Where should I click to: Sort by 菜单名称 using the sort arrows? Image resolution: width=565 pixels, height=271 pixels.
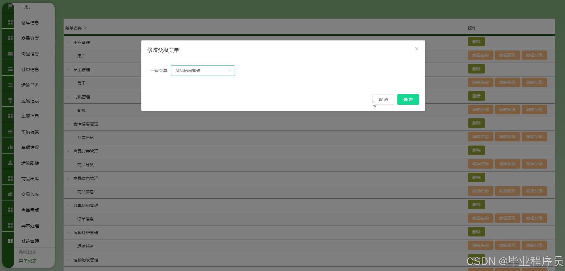pyautogui.click(x=85, y=28)
